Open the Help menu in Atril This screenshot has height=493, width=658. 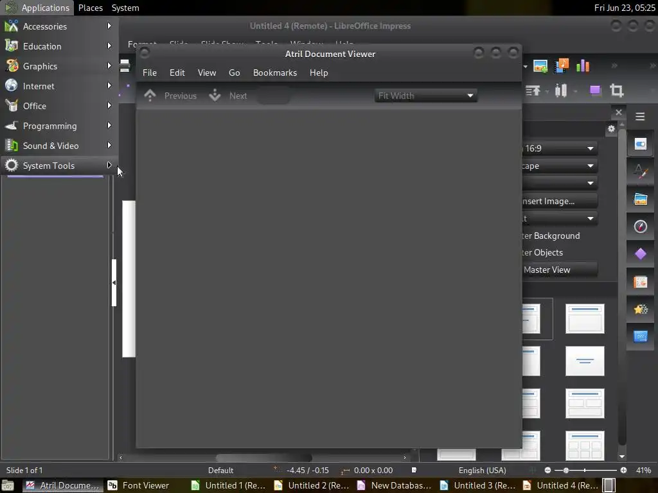coord(319,73)
